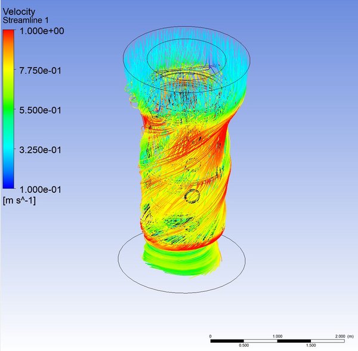Click the 1.500 ruler label
358x351 pixels.
[x=311, y=345]
